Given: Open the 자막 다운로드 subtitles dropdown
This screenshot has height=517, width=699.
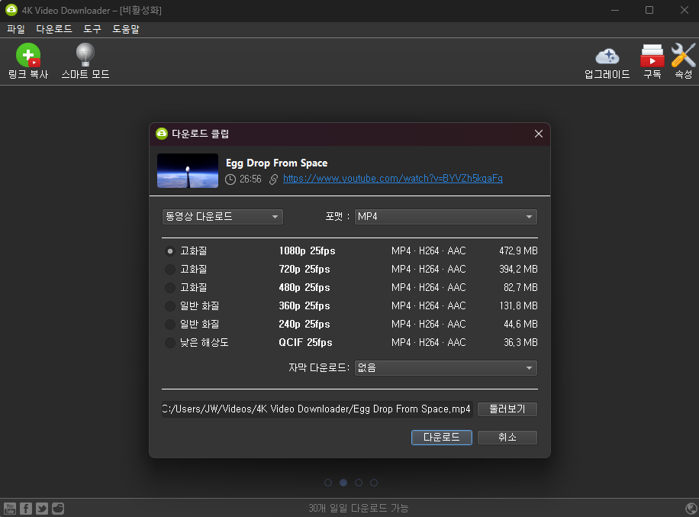Looking at the screenshot, I should pyautogui.click(x=446, y=368).
